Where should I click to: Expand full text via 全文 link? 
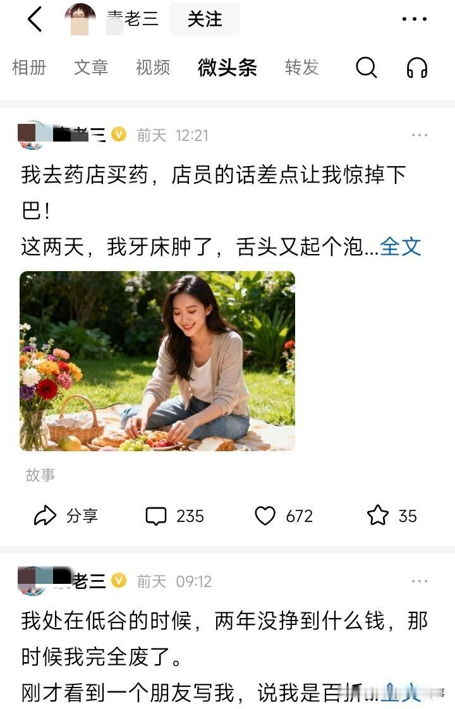pos(400,247)
